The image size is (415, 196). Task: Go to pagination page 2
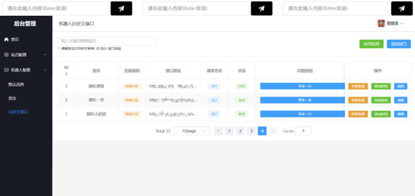coord(240,131)
